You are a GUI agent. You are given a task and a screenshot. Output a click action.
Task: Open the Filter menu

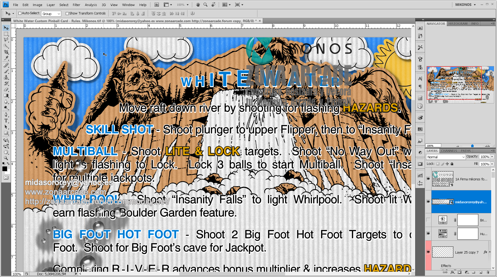[76, 5]
